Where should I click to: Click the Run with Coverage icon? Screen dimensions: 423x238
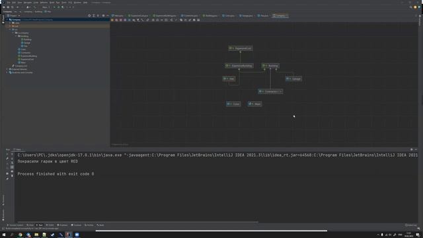click(x=63, y=7)
